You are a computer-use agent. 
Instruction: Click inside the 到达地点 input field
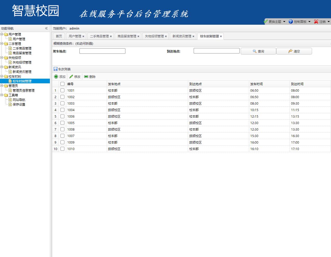coord(216,51)
